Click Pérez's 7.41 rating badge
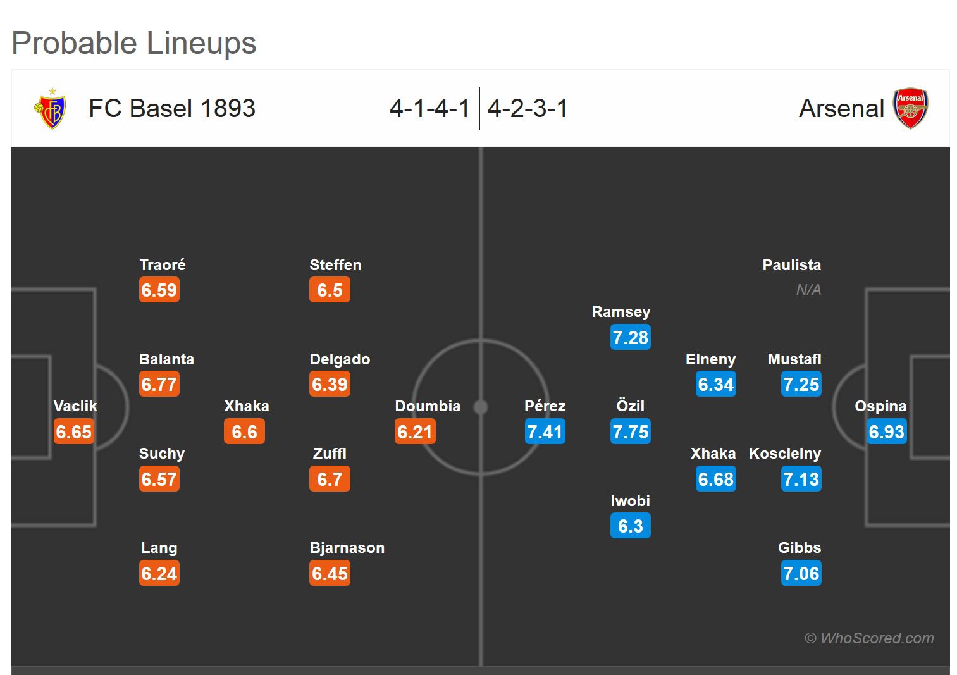 [x=545, y=431]
